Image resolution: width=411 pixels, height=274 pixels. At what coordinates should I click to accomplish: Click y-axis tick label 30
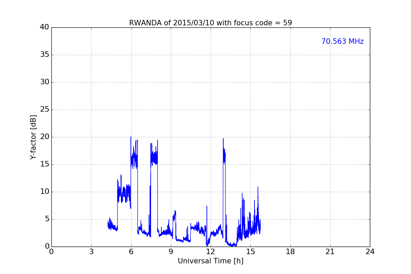tap(44, 82)
